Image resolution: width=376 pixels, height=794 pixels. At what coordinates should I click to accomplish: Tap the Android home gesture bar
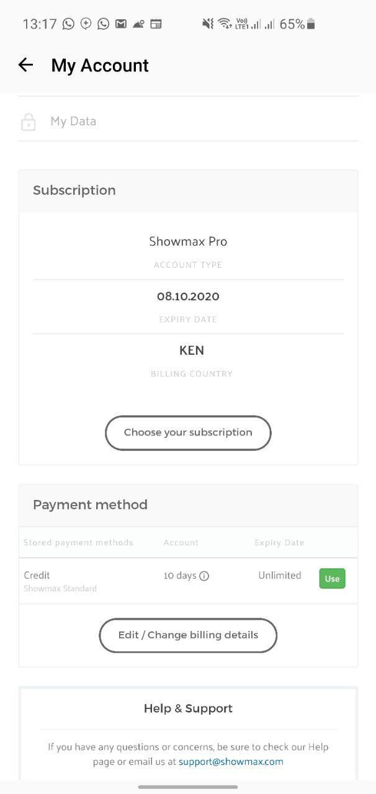pos(188,787)
